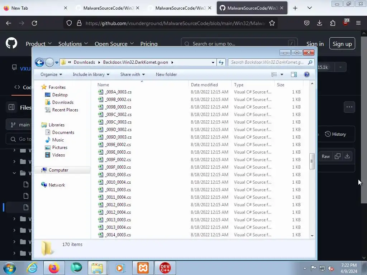This screenshot has width=367, height=275.
Task: Select Desktop in the navigation pane
Action: tap(60, 95)
